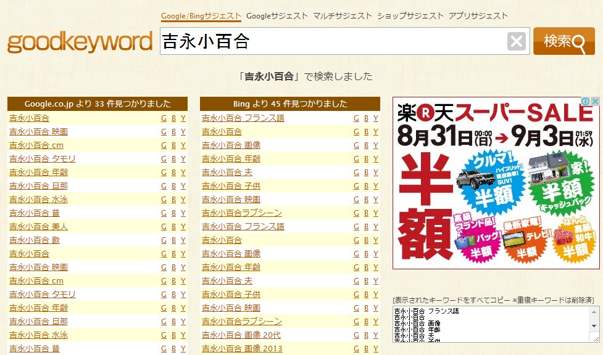Close the Rakuten ad with its X icon
Viewport: 603px width, 355px height.
(x=595, y=102)
